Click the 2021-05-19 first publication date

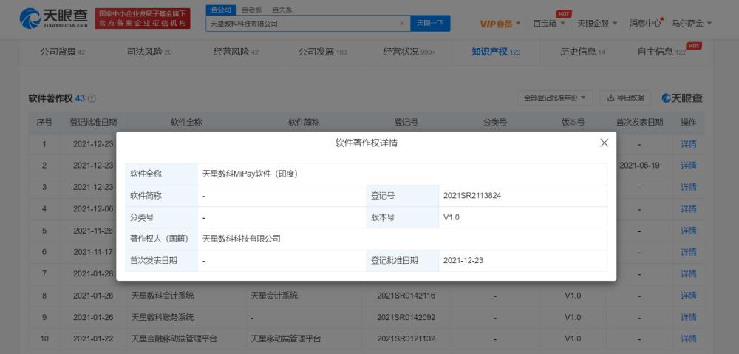click(x=639, y=166)
